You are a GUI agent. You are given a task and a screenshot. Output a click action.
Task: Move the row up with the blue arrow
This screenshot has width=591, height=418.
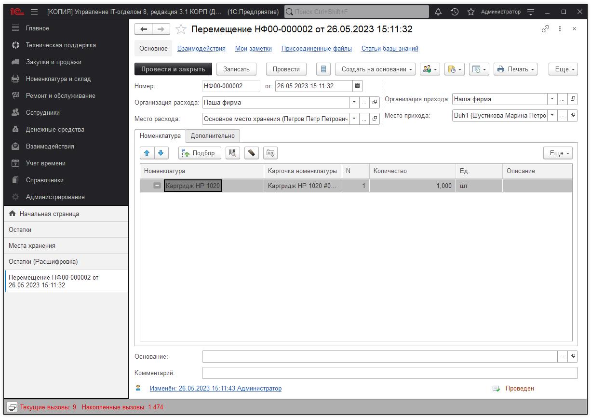coord(147,153)
